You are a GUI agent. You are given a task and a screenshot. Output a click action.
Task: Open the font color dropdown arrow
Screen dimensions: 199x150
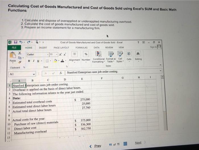click(66, 60)
